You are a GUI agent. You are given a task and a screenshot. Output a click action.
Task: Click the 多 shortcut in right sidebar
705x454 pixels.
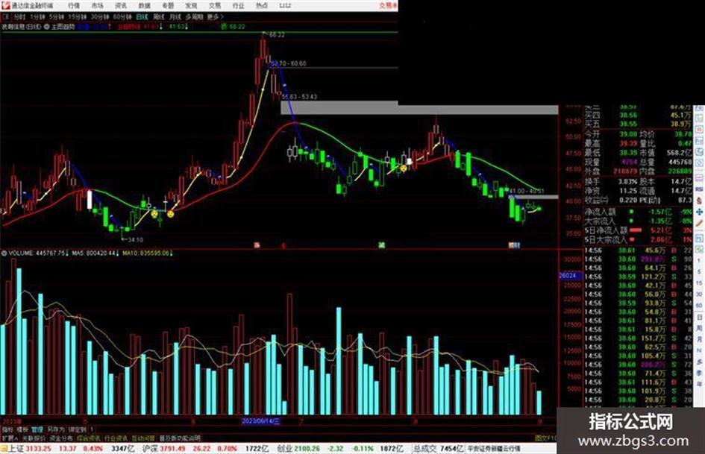(699, 362)
